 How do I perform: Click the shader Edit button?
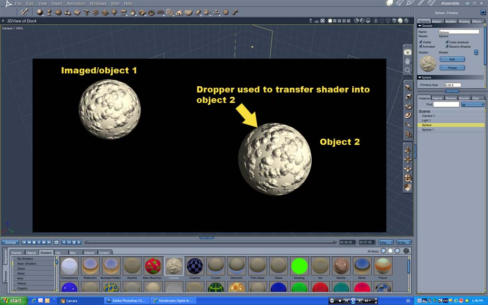pyautogui.click(x=452, y=59)
